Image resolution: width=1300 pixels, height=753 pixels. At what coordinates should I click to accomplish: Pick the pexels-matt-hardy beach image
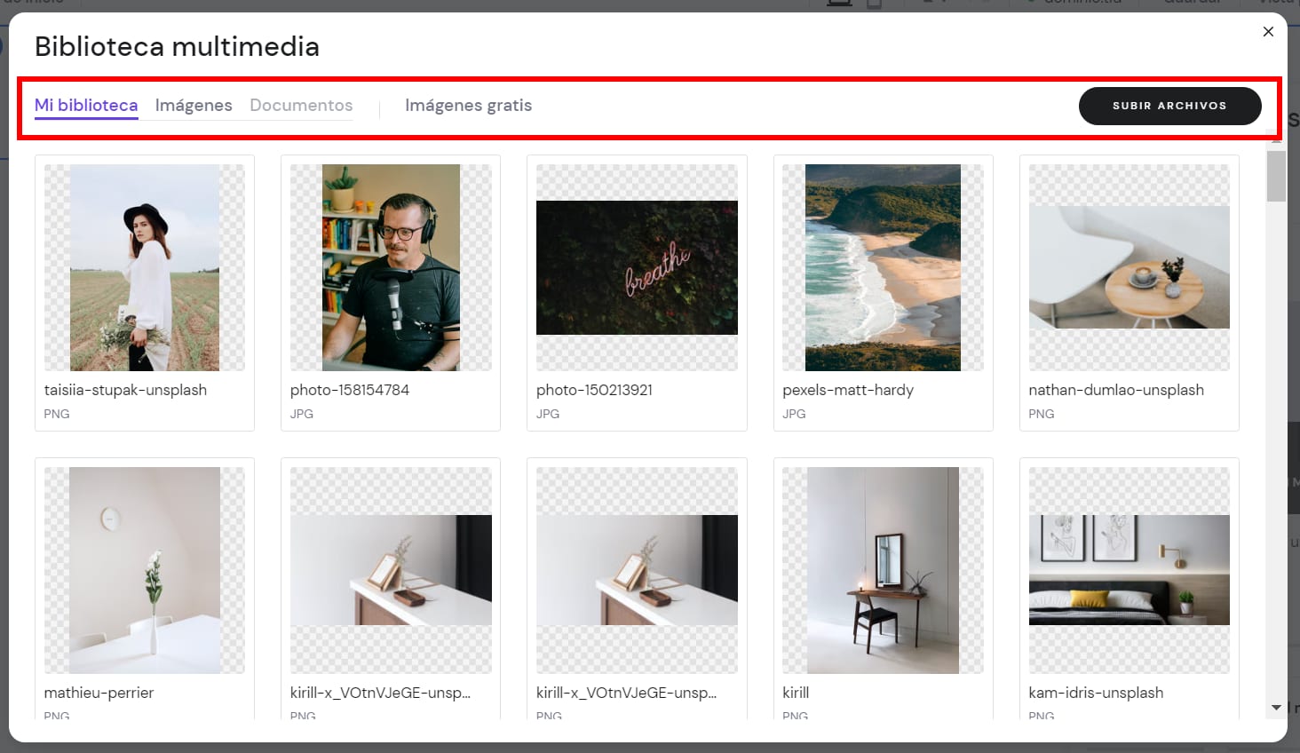(x=883, y=267)
